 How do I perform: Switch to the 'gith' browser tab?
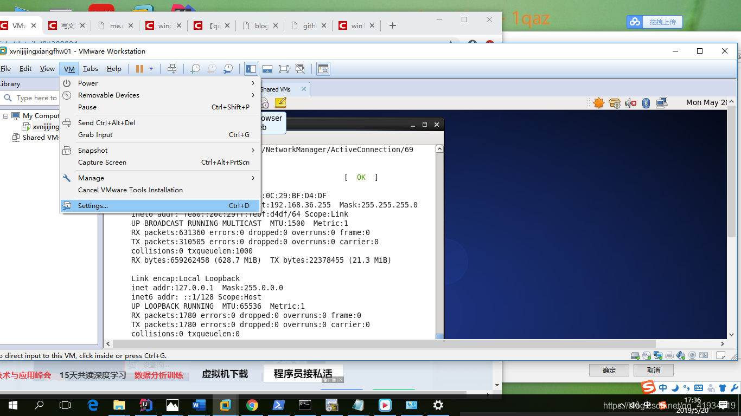(x=308, y=25)
